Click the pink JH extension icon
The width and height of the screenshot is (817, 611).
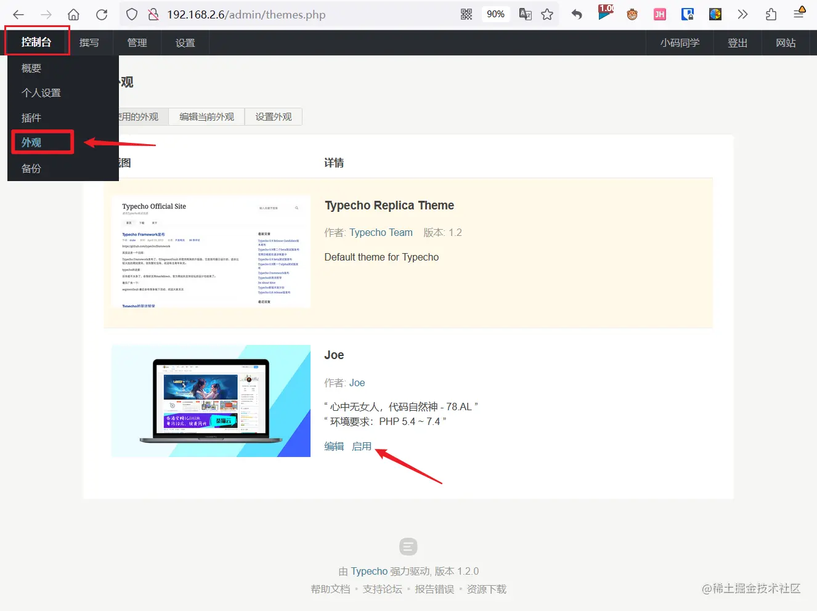tap(660, 14)
